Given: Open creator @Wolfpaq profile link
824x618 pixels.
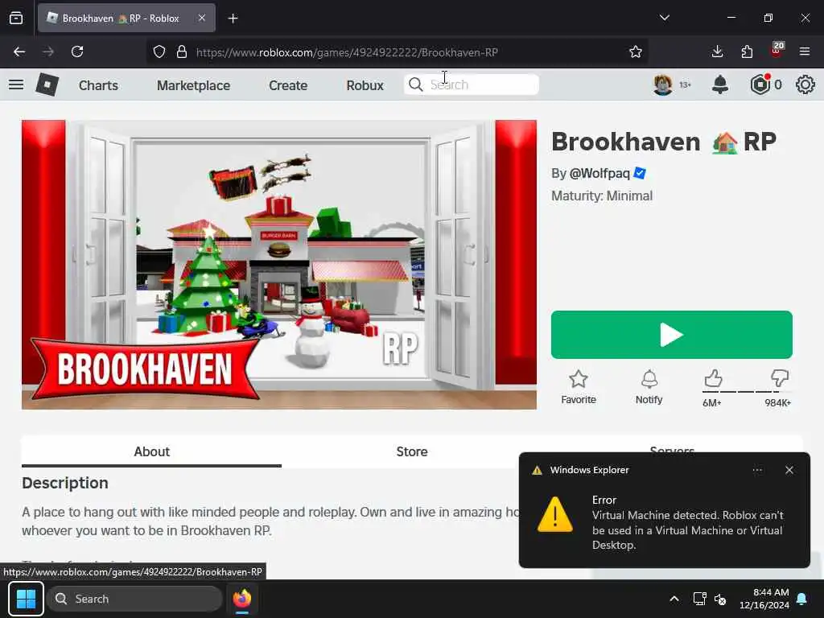Looking at the screenshot, I should coord(599,174).
